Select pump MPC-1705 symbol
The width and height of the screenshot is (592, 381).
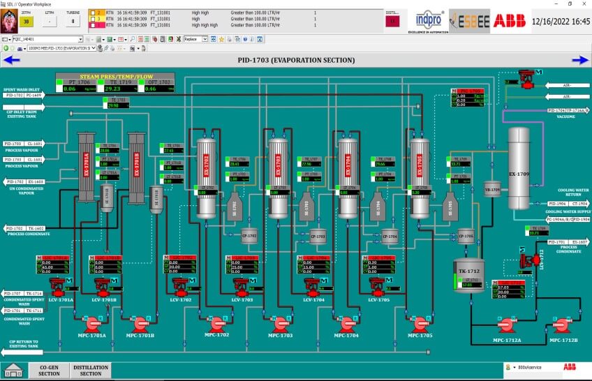pyautogui.click(x=420, y=324)
